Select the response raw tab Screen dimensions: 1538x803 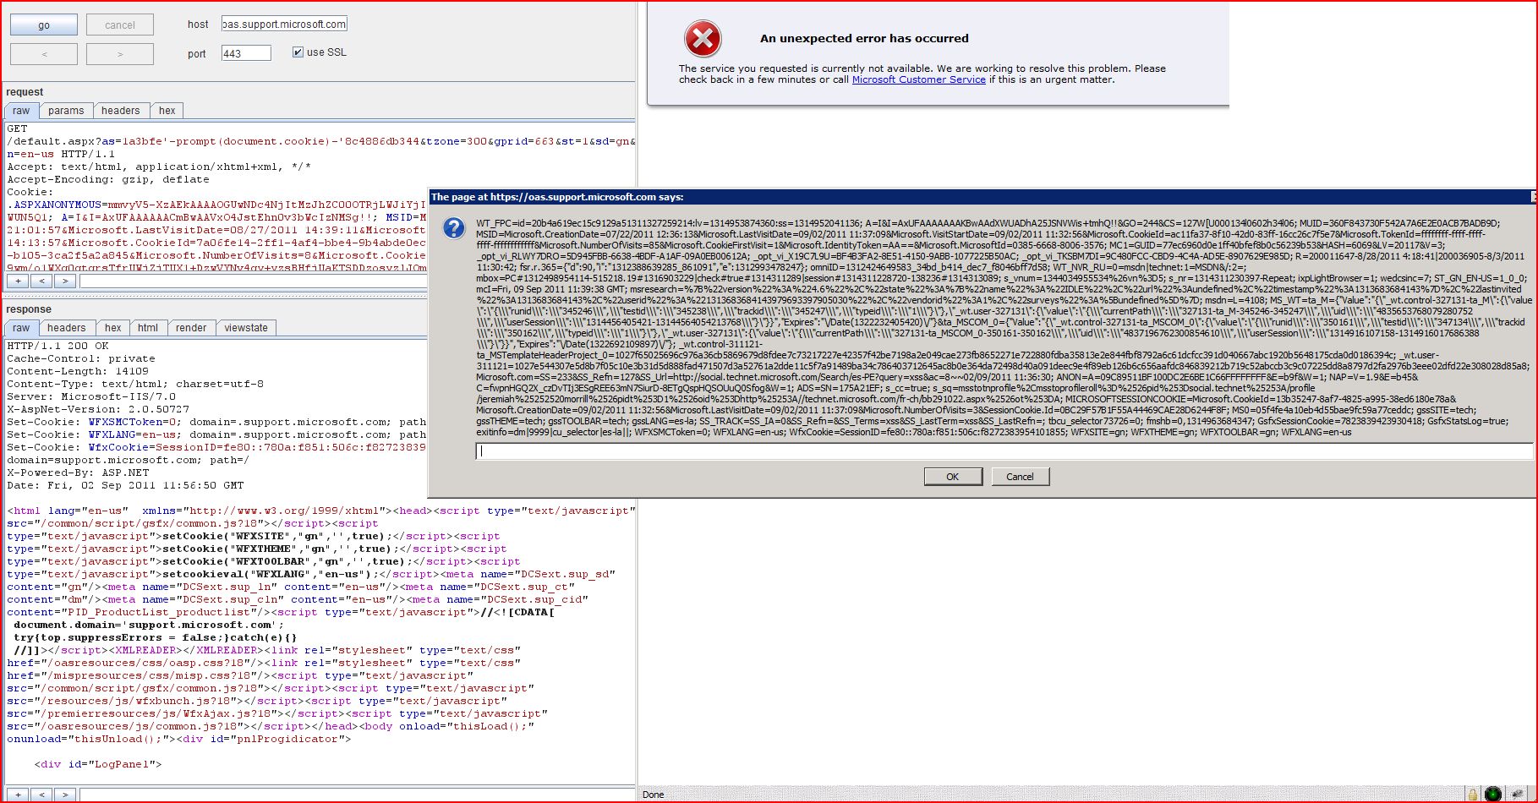click(21, 328)
